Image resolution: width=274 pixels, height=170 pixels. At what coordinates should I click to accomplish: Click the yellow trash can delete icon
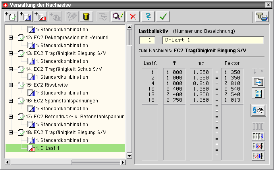click(86, 17)
